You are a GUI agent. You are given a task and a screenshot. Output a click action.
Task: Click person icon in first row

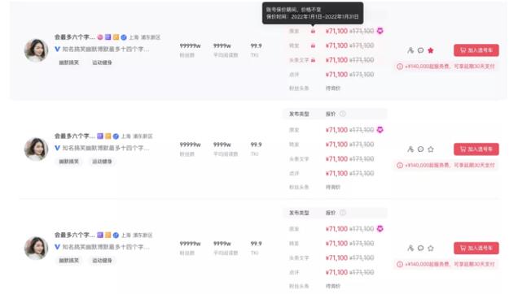pyautogui.click(x=410, y=50)
